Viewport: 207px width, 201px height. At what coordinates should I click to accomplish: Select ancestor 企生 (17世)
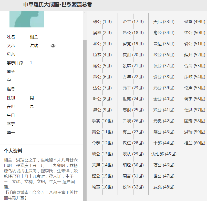tap(133, 22)
